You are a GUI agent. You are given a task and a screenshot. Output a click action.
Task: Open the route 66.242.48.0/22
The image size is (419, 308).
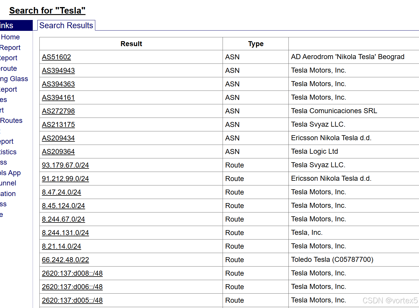click(x=65, y=260)
